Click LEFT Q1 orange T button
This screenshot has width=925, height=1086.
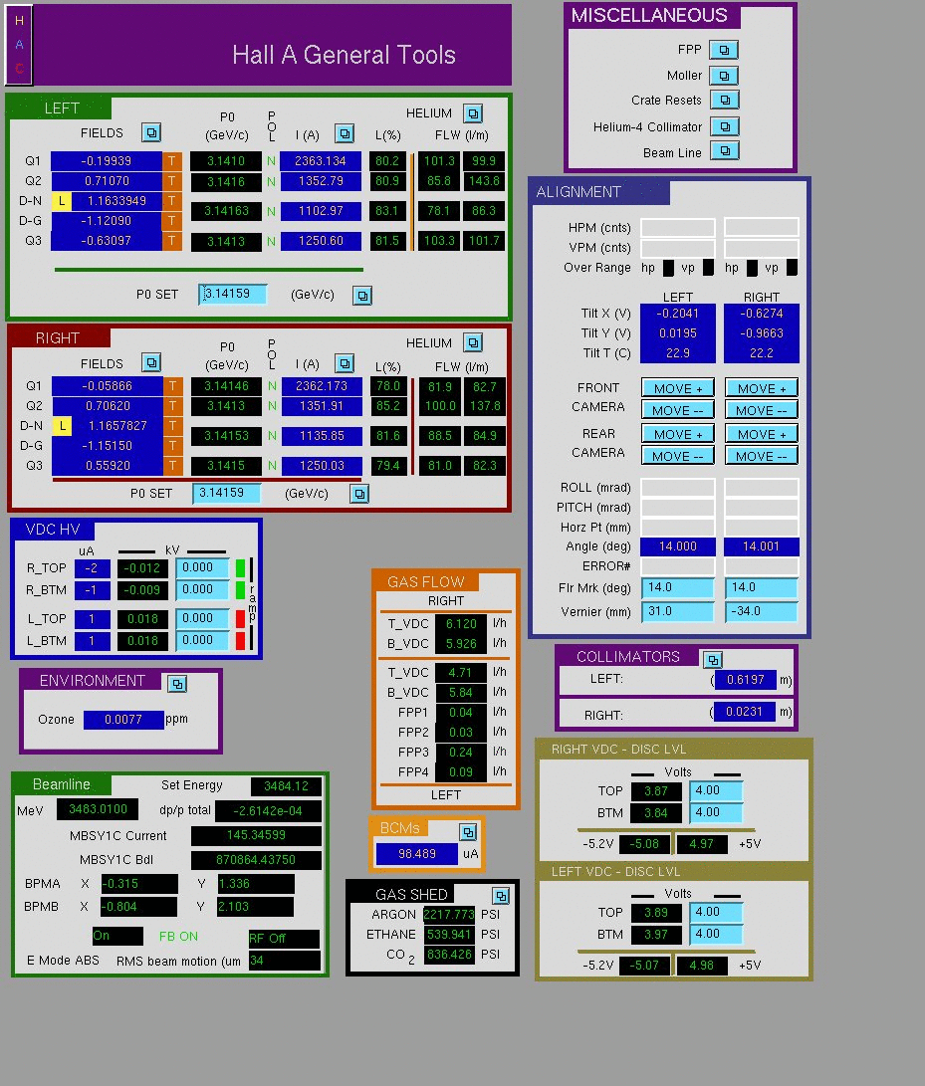[x=172, y=161]
